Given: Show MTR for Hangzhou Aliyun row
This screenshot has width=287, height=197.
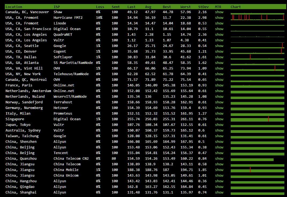Looking at the screenshot, I should (x=219, y=181).
